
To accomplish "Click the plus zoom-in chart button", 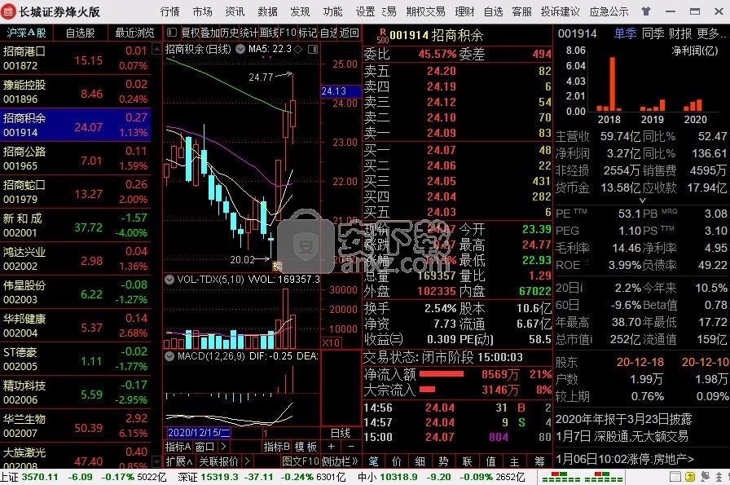I will pos(331,447).
